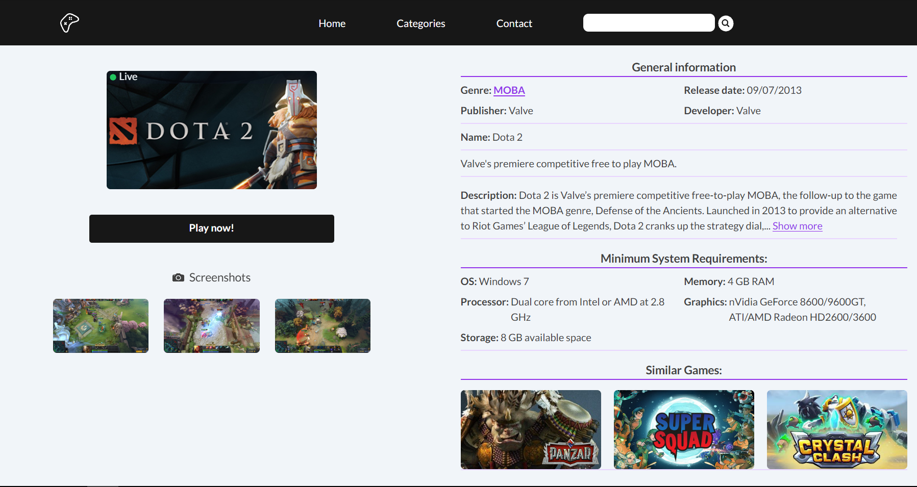Click the short tagline about Valve's MOBA
The width and height of the screenshot is (917, 487).
coord(568,164)
